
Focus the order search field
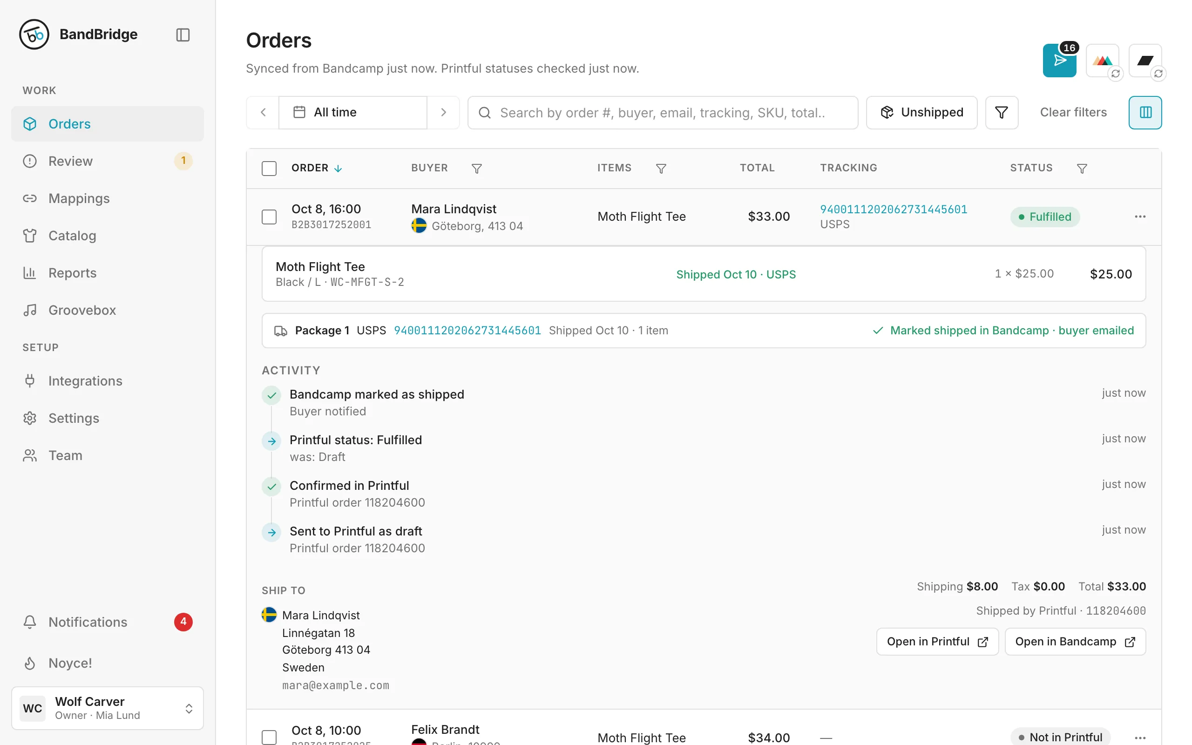click(x=663, y=112)
